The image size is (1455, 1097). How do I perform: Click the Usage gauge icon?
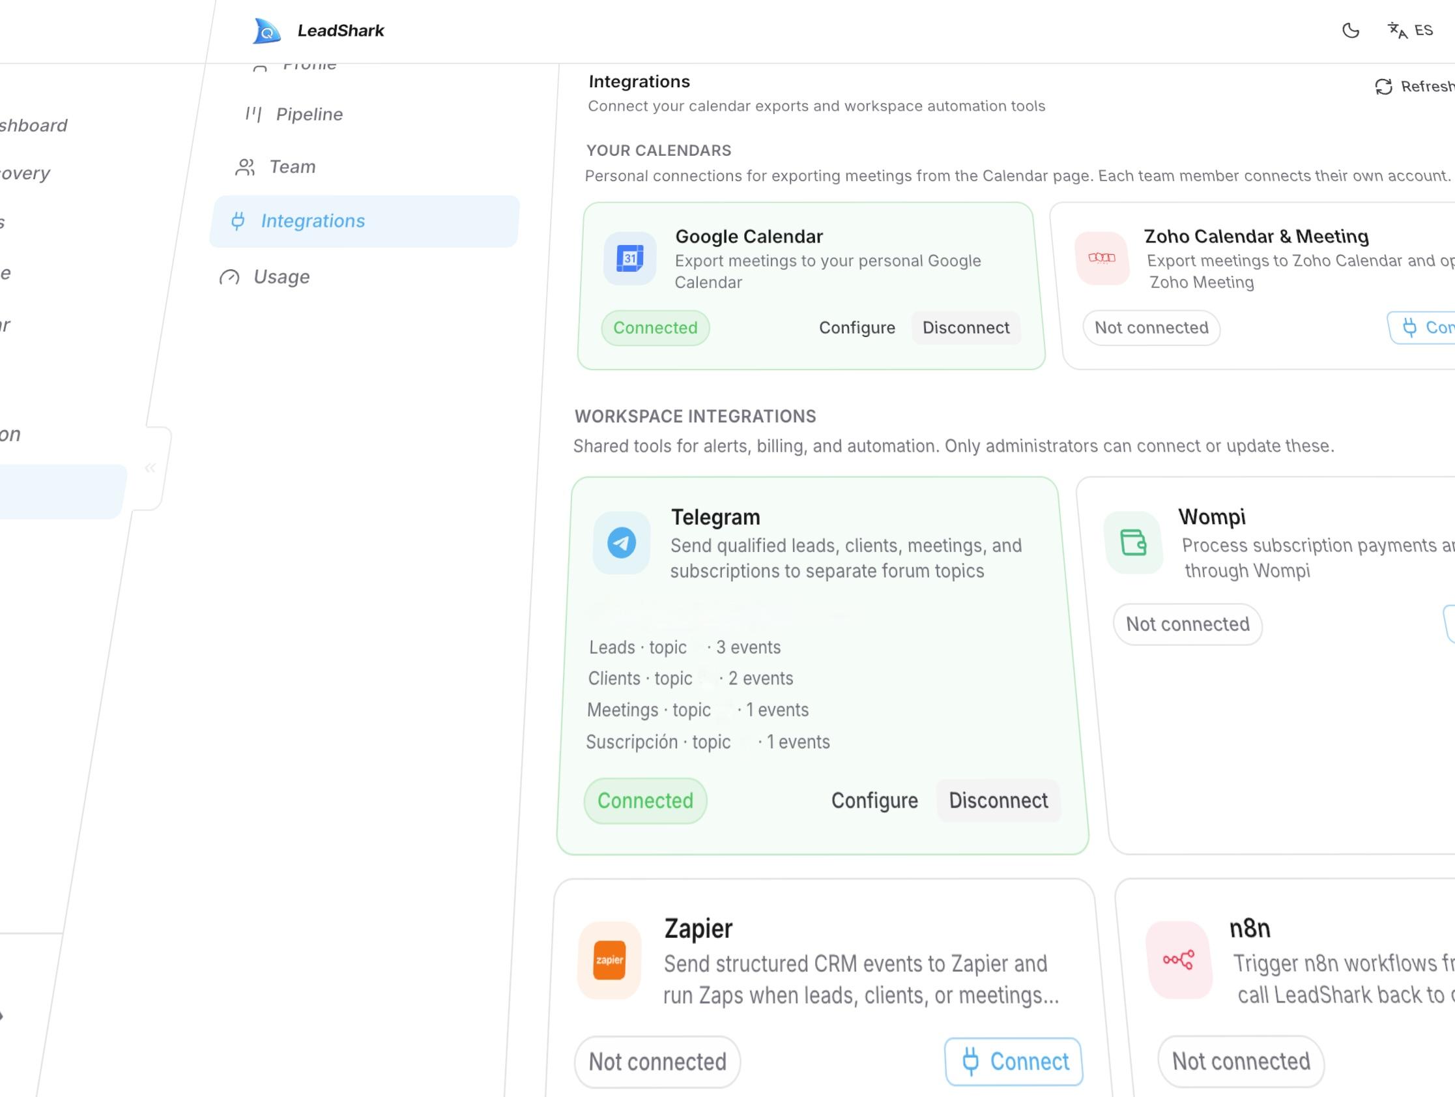pyautogui.click(x=229, y=277)
